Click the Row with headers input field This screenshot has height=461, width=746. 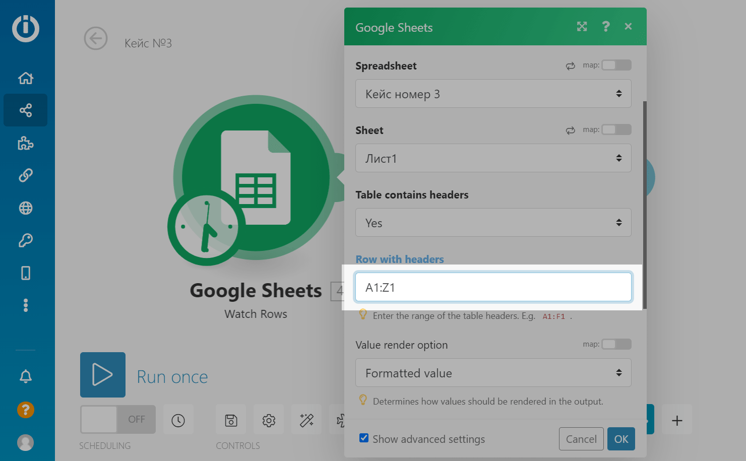493,287
